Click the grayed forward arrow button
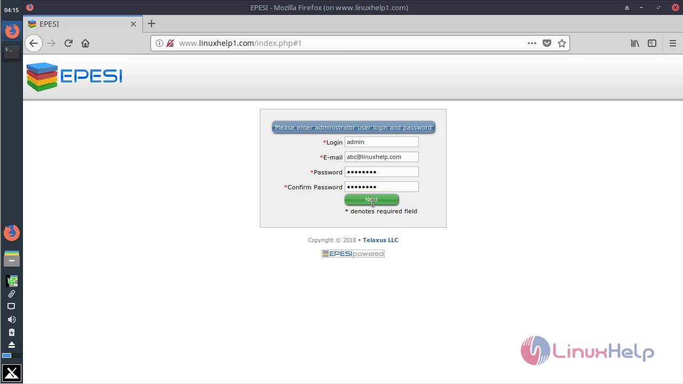683x384 pixels. (51, 43)
